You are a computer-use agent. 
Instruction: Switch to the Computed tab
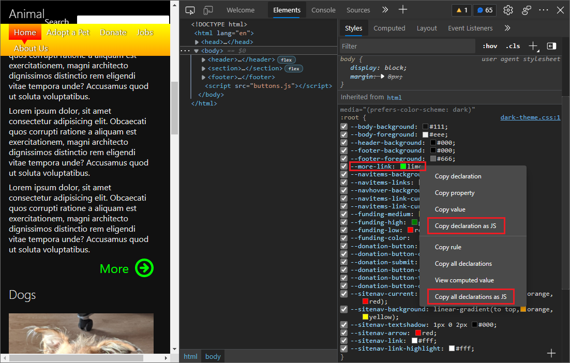tap(389, 28)
